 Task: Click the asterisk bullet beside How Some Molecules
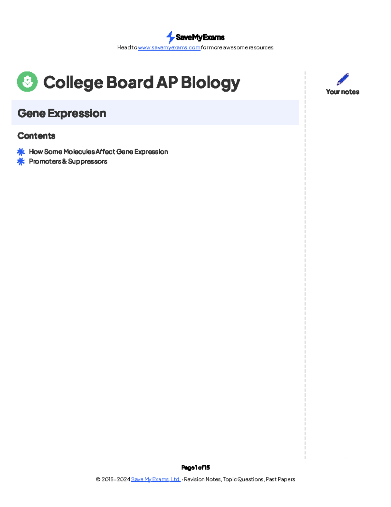[x=21, y=152]
